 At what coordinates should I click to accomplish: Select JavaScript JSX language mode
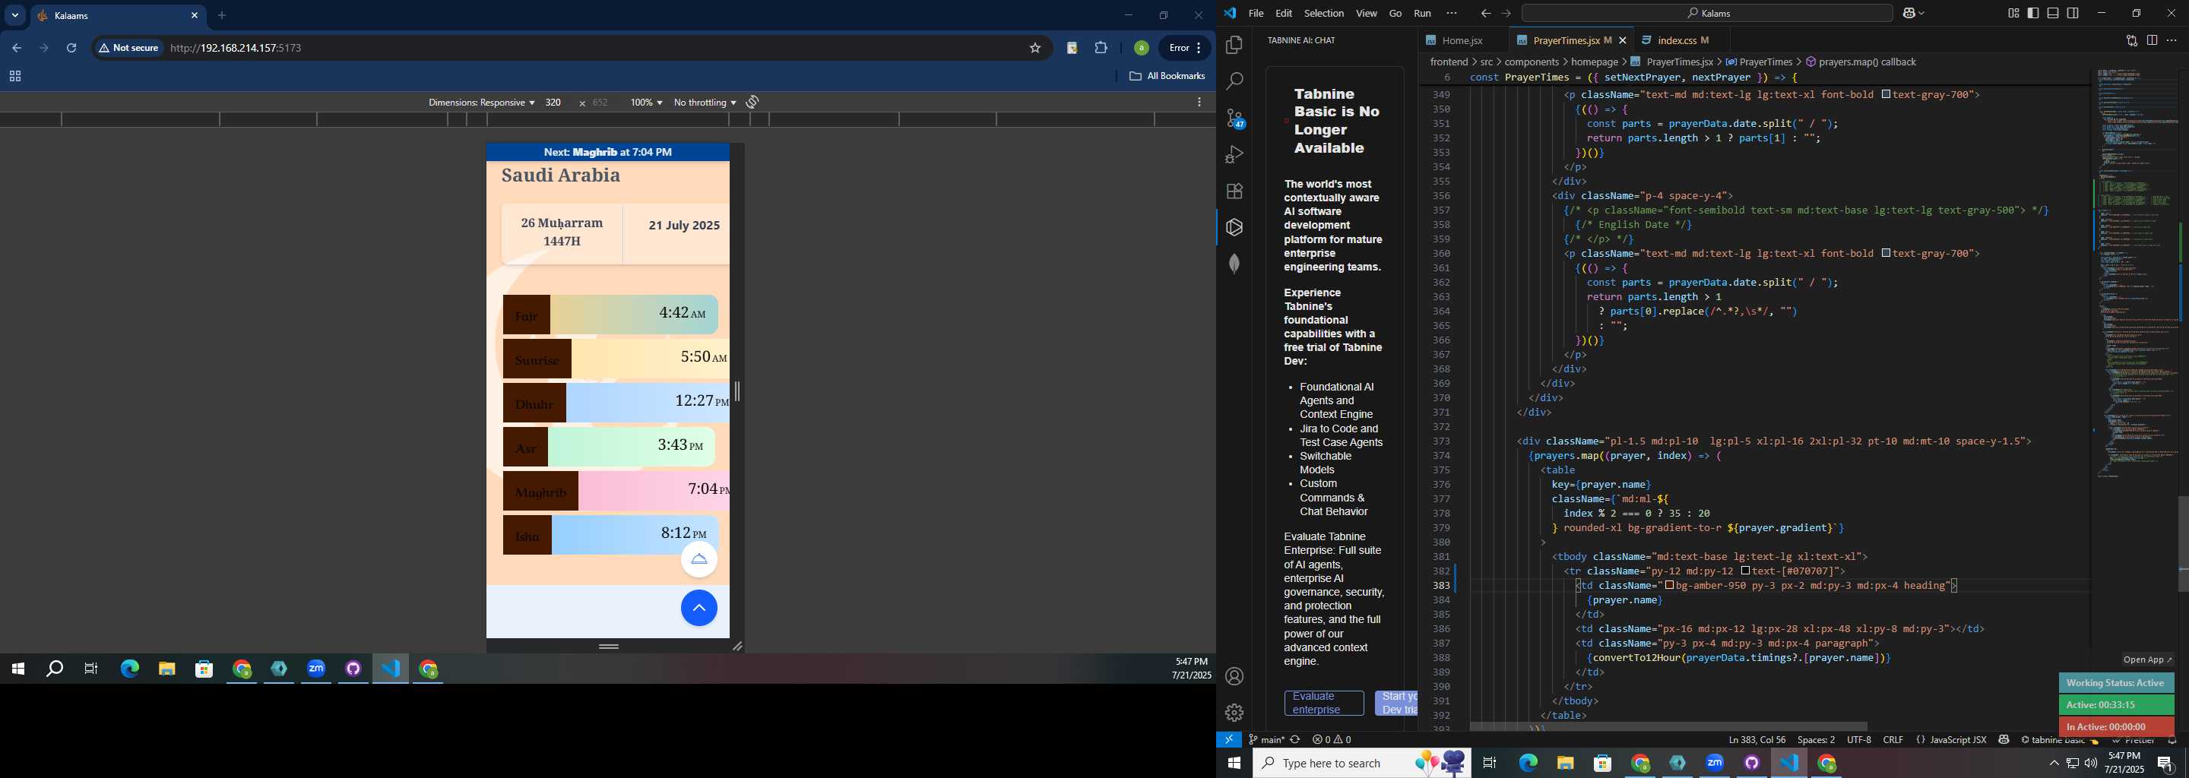point(1958,740)
